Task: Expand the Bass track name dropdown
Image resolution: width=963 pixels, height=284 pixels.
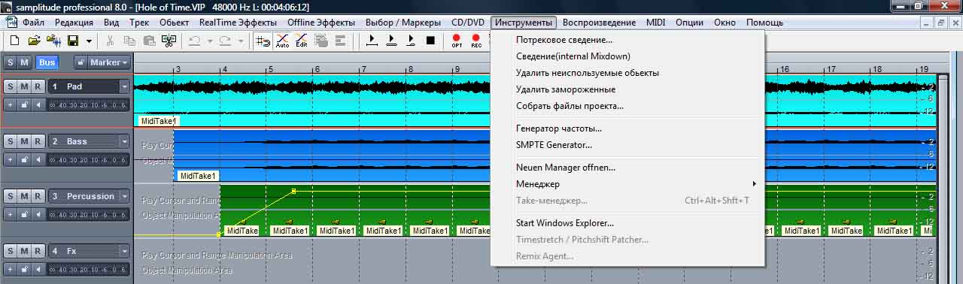Action: click(x=124, y=141)
